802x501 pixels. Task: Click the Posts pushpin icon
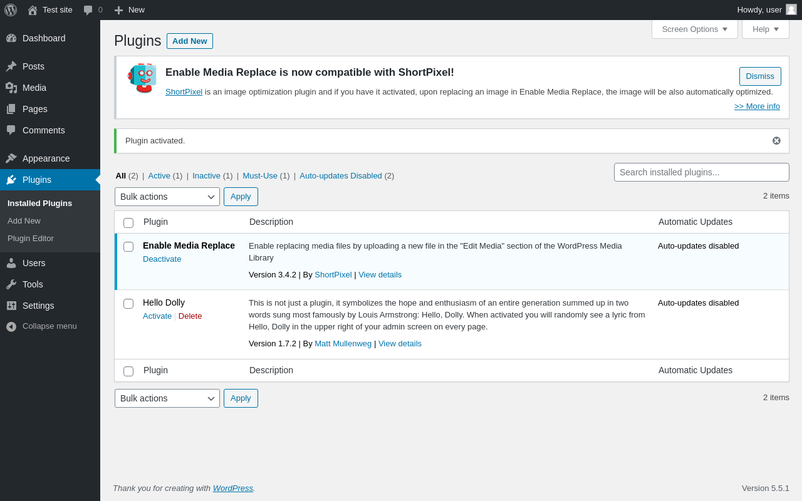click(x=11, y=66)
